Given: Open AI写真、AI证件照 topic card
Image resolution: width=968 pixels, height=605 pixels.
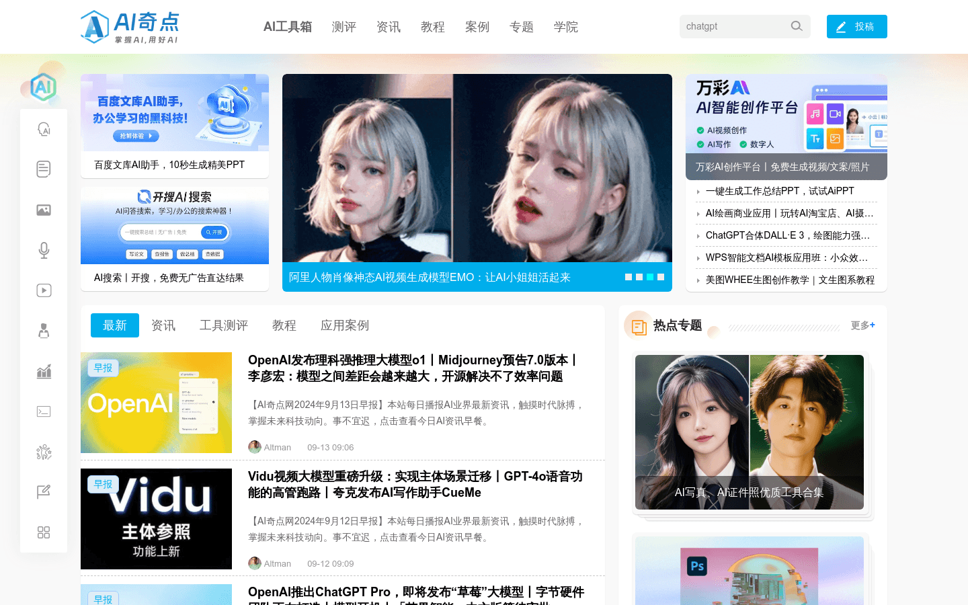Looking at the screenshot, I should 750,432.
